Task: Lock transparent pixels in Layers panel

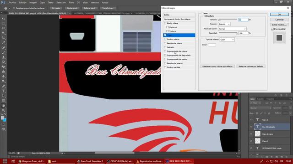Action: click(257, 113)
